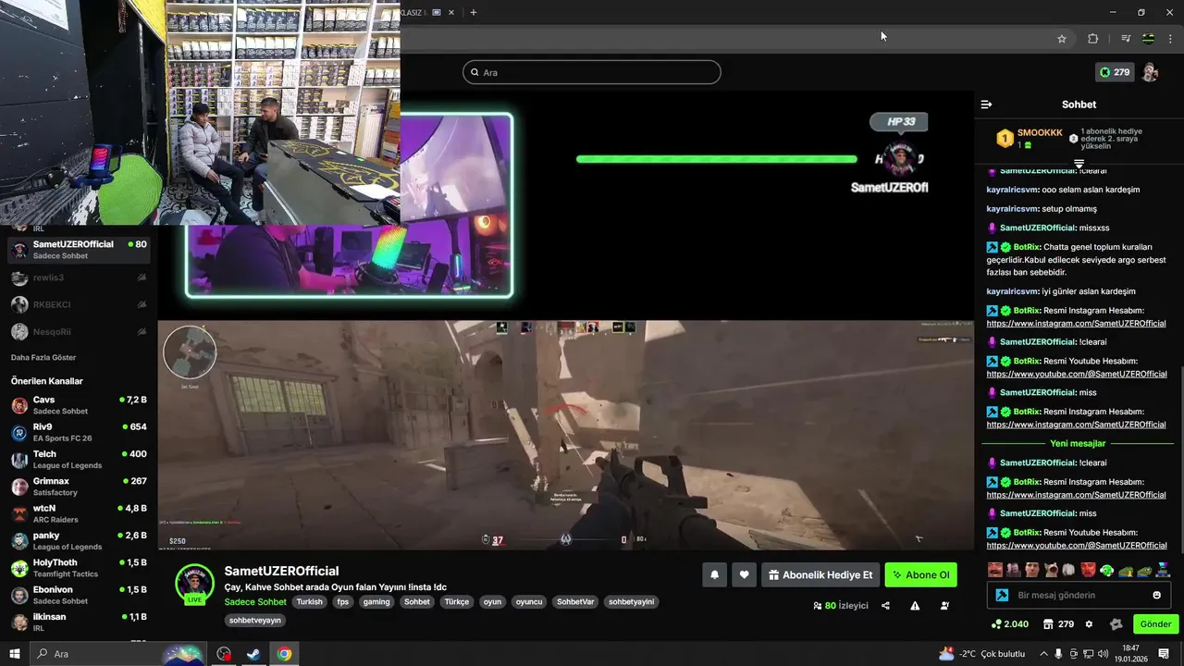Open the Instagram link from the BotRix message below kayralricsvm's "iyi günler"

click(x=1076, y=323)
